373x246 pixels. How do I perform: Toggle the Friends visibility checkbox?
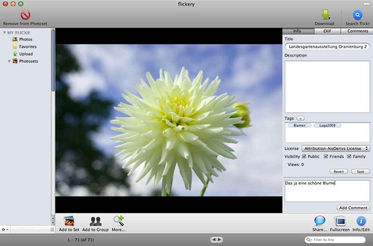click(326, 156)
